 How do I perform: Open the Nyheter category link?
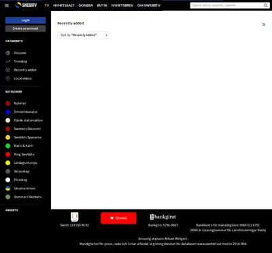tap(20, 103)
